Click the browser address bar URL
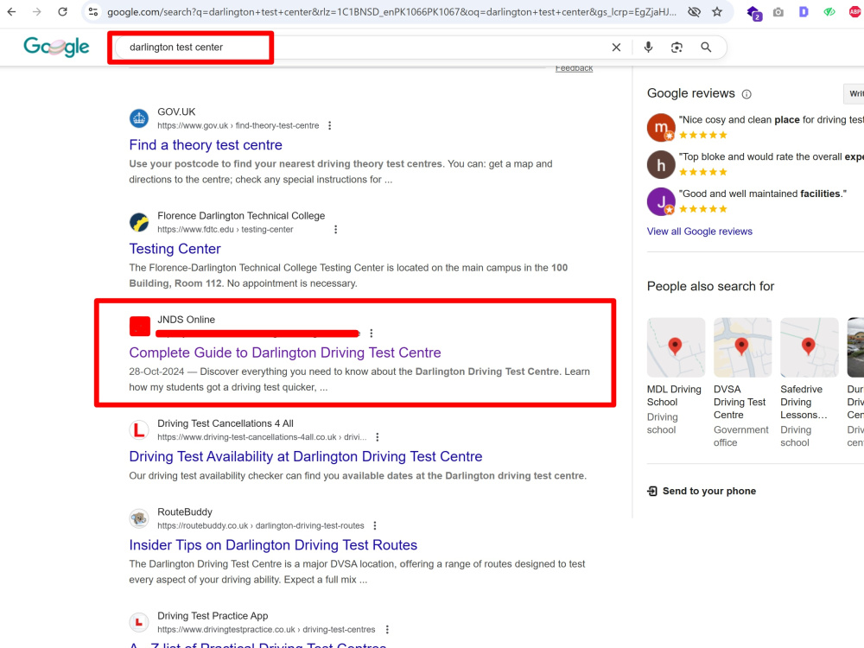The image size is (864, 648). 391,11
